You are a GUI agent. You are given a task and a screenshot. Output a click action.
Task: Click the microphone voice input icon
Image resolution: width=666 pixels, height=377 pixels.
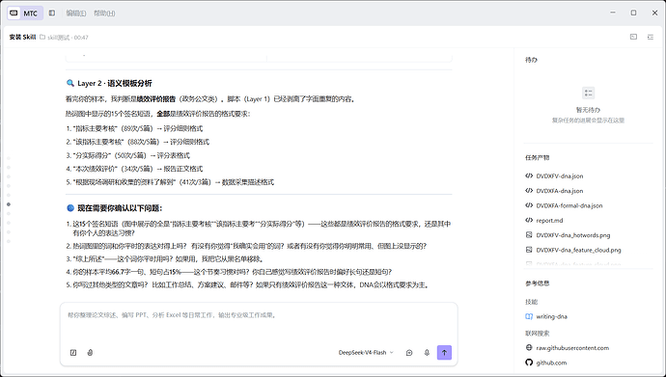(427, 352)
